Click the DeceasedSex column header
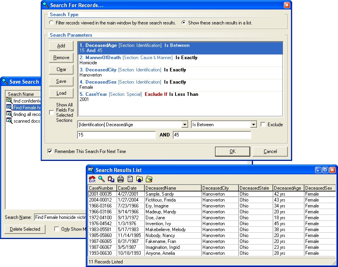Viewport: 338px width, 267px height. pos(320,188)
